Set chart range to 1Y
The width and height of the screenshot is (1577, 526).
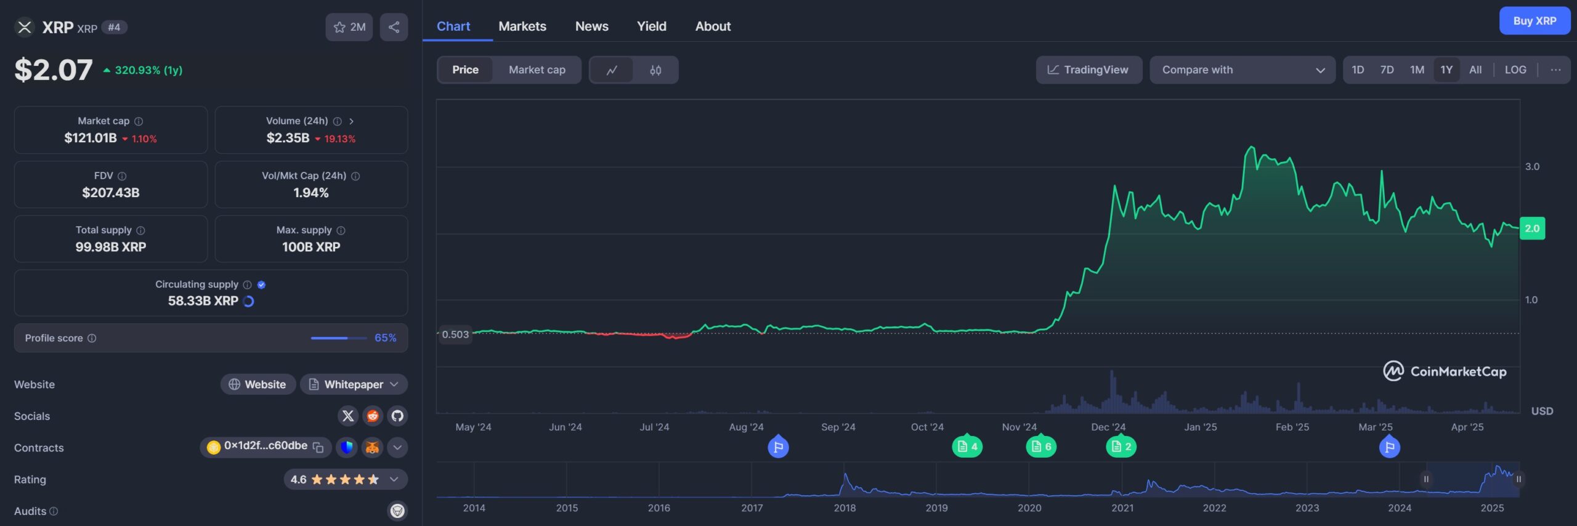[x=1446, y=70]
